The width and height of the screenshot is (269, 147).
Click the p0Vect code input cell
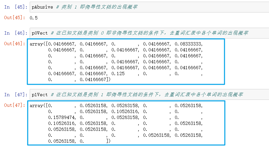(x=149, y=33)
